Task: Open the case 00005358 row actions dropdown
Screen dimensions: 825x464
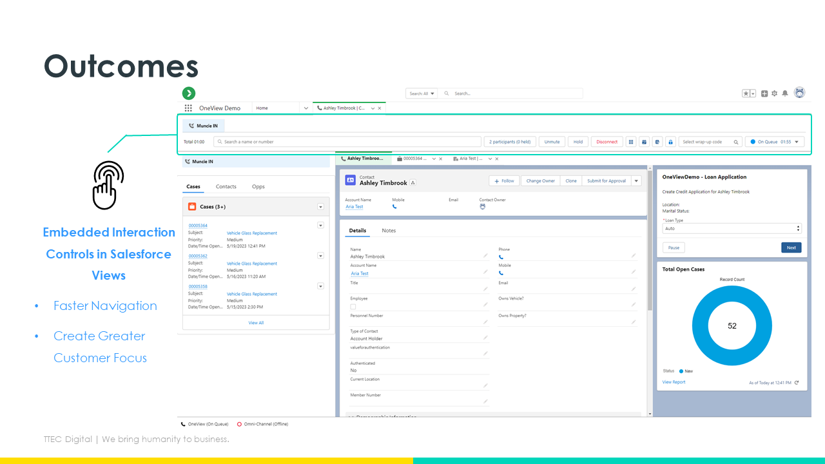Action: click(320, 286)
